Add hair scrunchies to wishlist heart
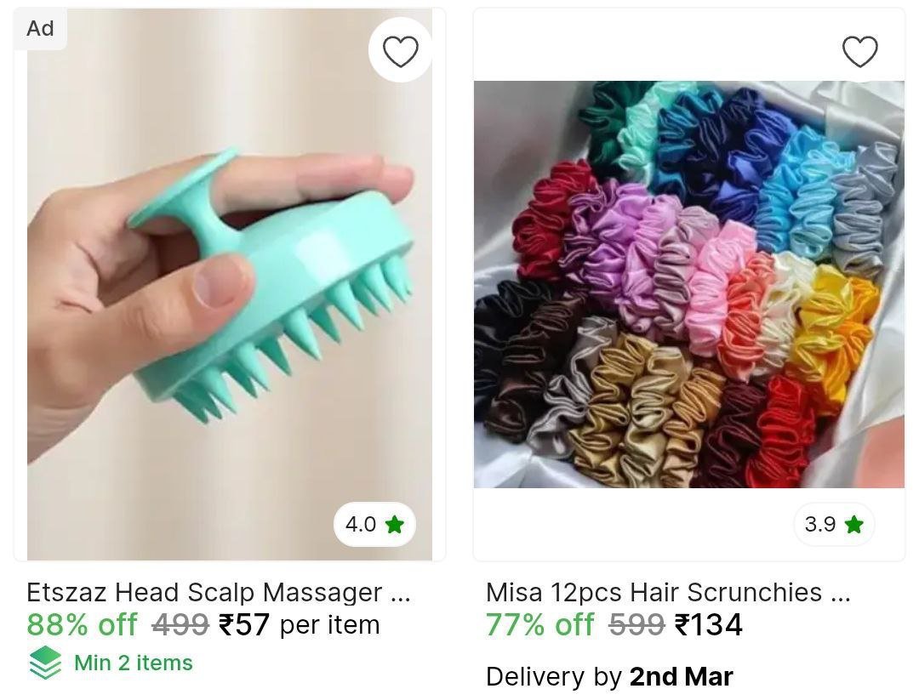The width and height of the screenshot is (919, 700). pyautogui.click(x=859, y=51)
